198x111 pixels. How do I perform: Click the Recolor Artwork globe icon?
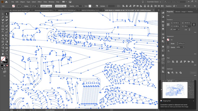97,6
